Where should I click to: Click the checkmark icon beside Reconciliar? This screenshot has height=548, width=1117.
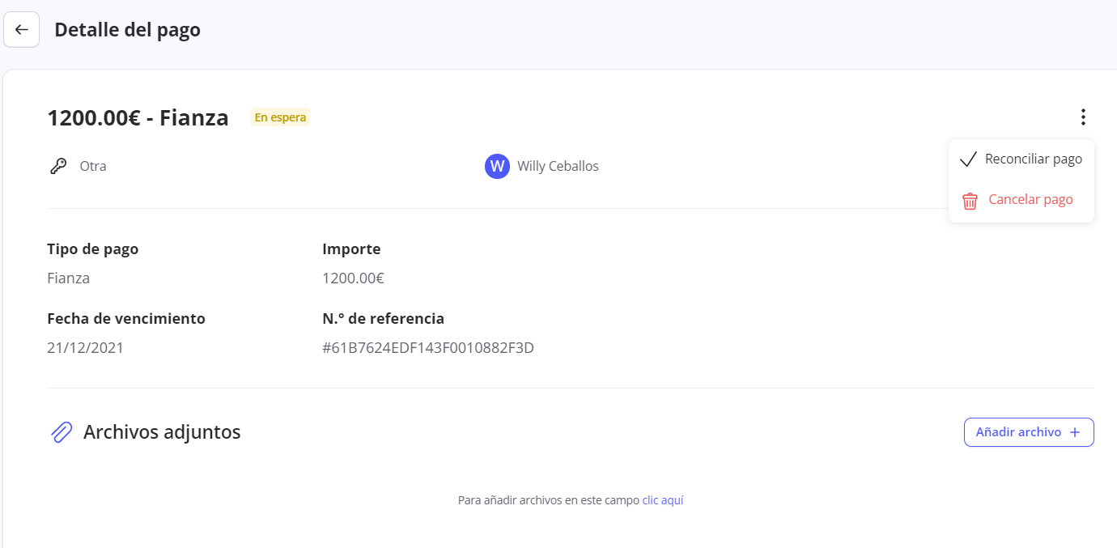point(968,159)
